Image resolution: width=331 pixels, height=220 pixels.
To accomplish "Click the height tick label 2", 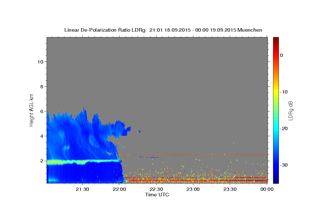I will click(41, 161).
